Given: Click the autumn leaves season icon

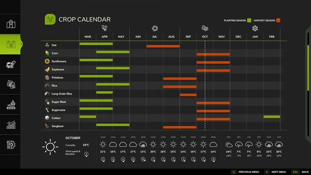Looking at the screenshot, I should pos(205,28).
